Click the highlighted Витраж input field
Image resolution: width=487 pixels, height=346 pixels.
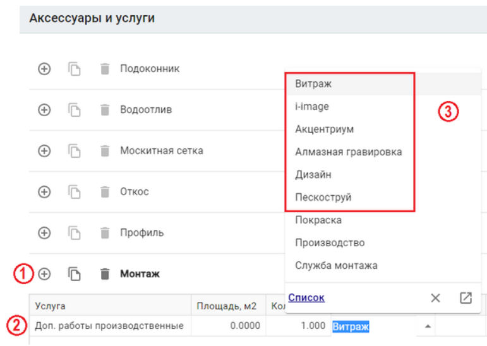coord(374,326)
